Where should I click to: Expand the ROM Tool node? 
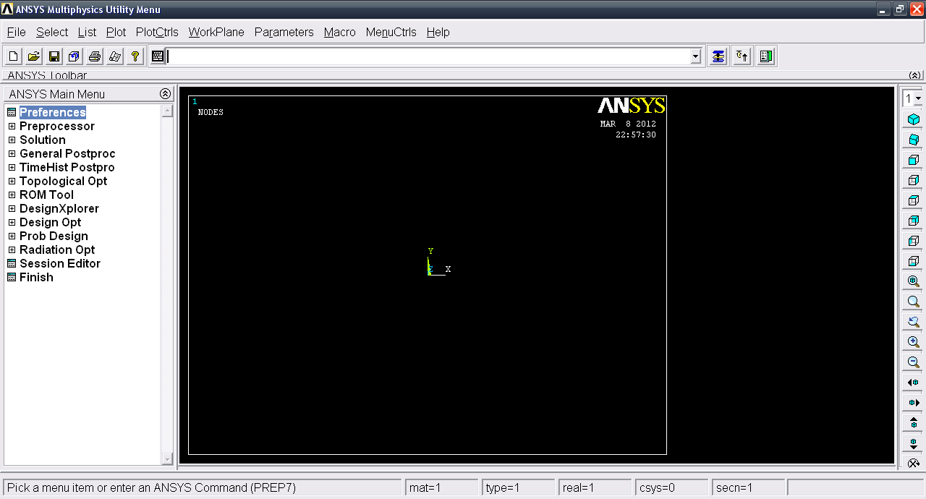12,195
